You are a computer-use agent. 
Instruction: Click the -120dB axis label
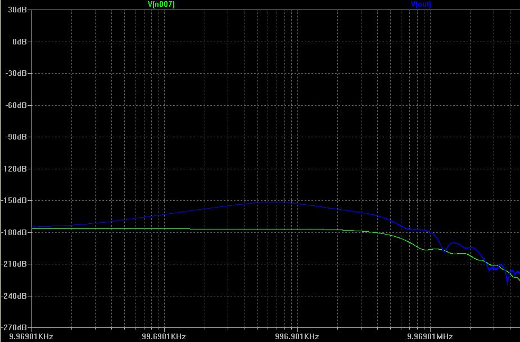[x=14, y=169]
